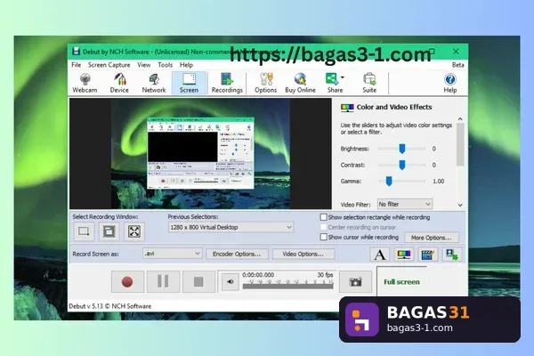Click the Debut floppy disk title icon

click(x=76, y=52)
